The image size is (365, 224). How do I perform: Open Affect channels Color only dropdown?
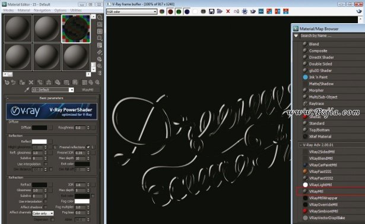click(43, 213)
